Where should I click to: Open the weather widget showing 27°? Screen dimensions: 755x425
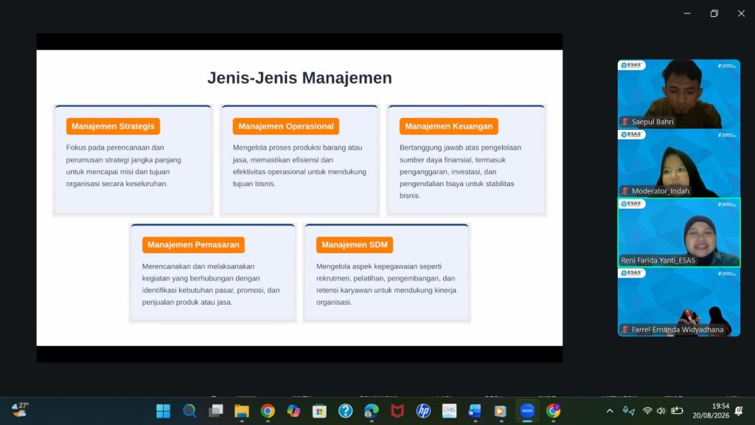[20, 410]
